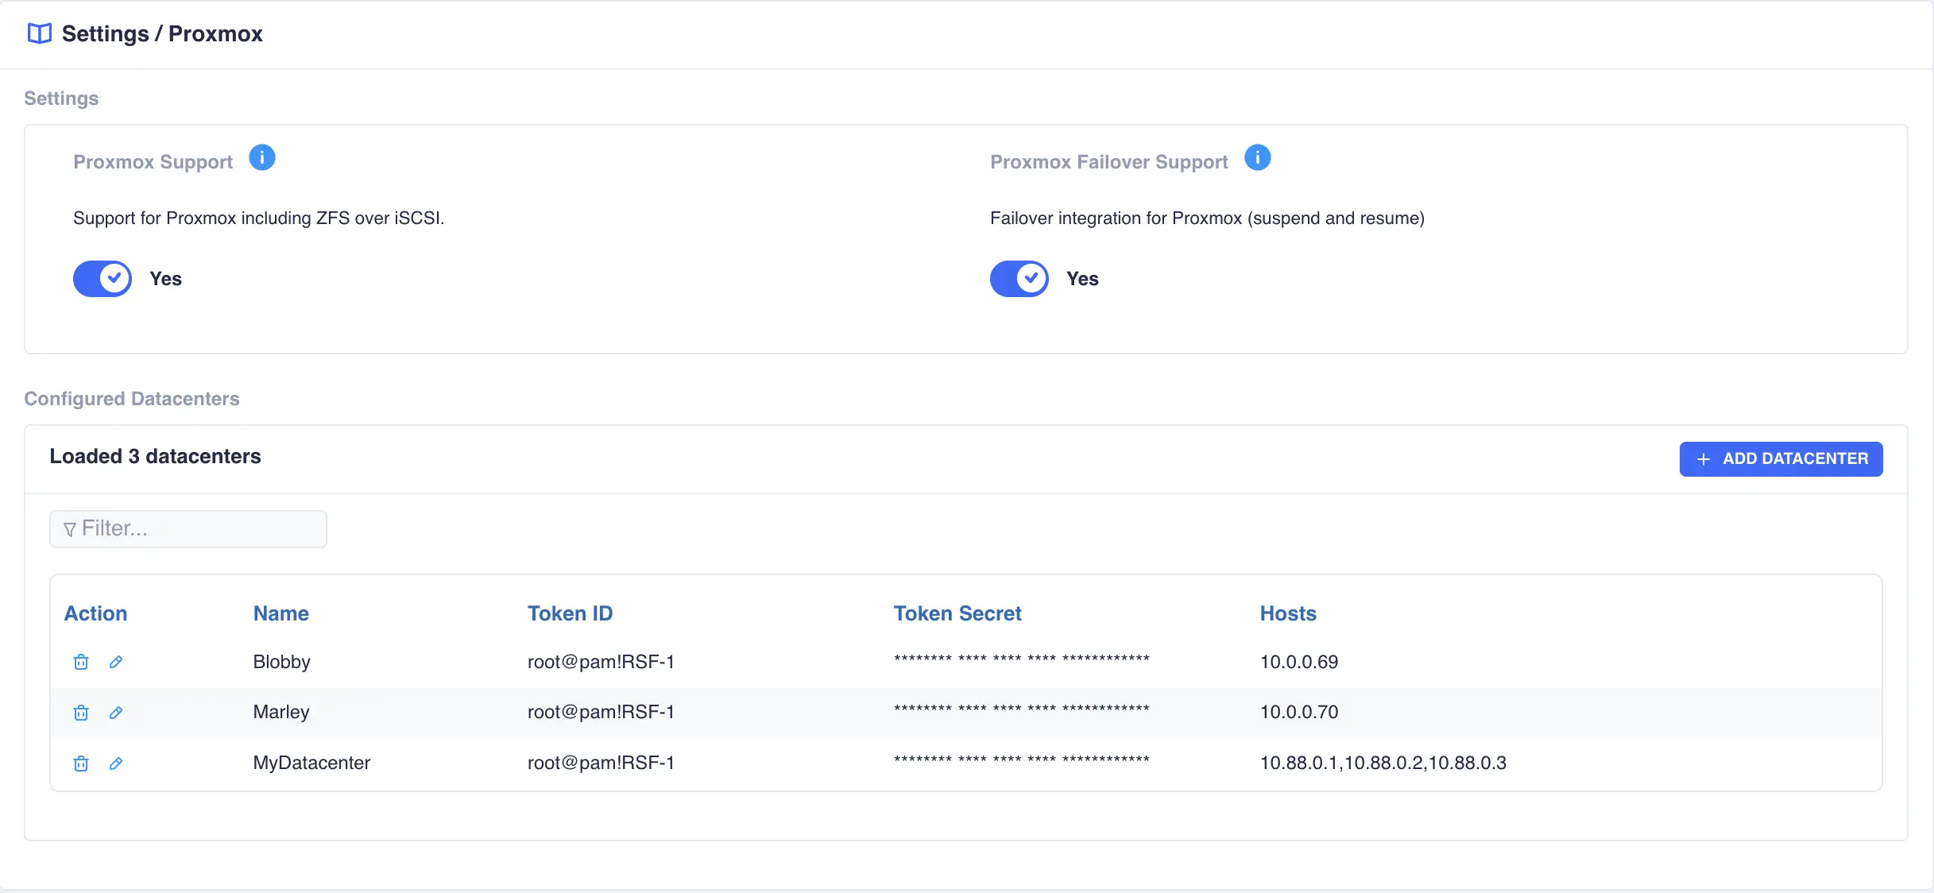Click MyDatacenter's root@pam!RSF-1 token ID
Image resolution: width=1934 pixels, height=893 pixels.
[x=601, y=763]
